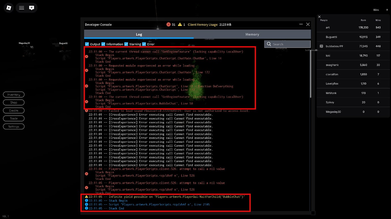Click the Failed to load sound log entry

(169, 111)
